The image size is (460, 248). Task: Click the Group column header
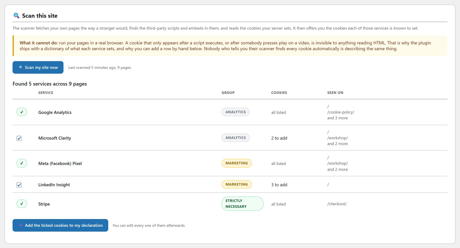click(228, 93)
